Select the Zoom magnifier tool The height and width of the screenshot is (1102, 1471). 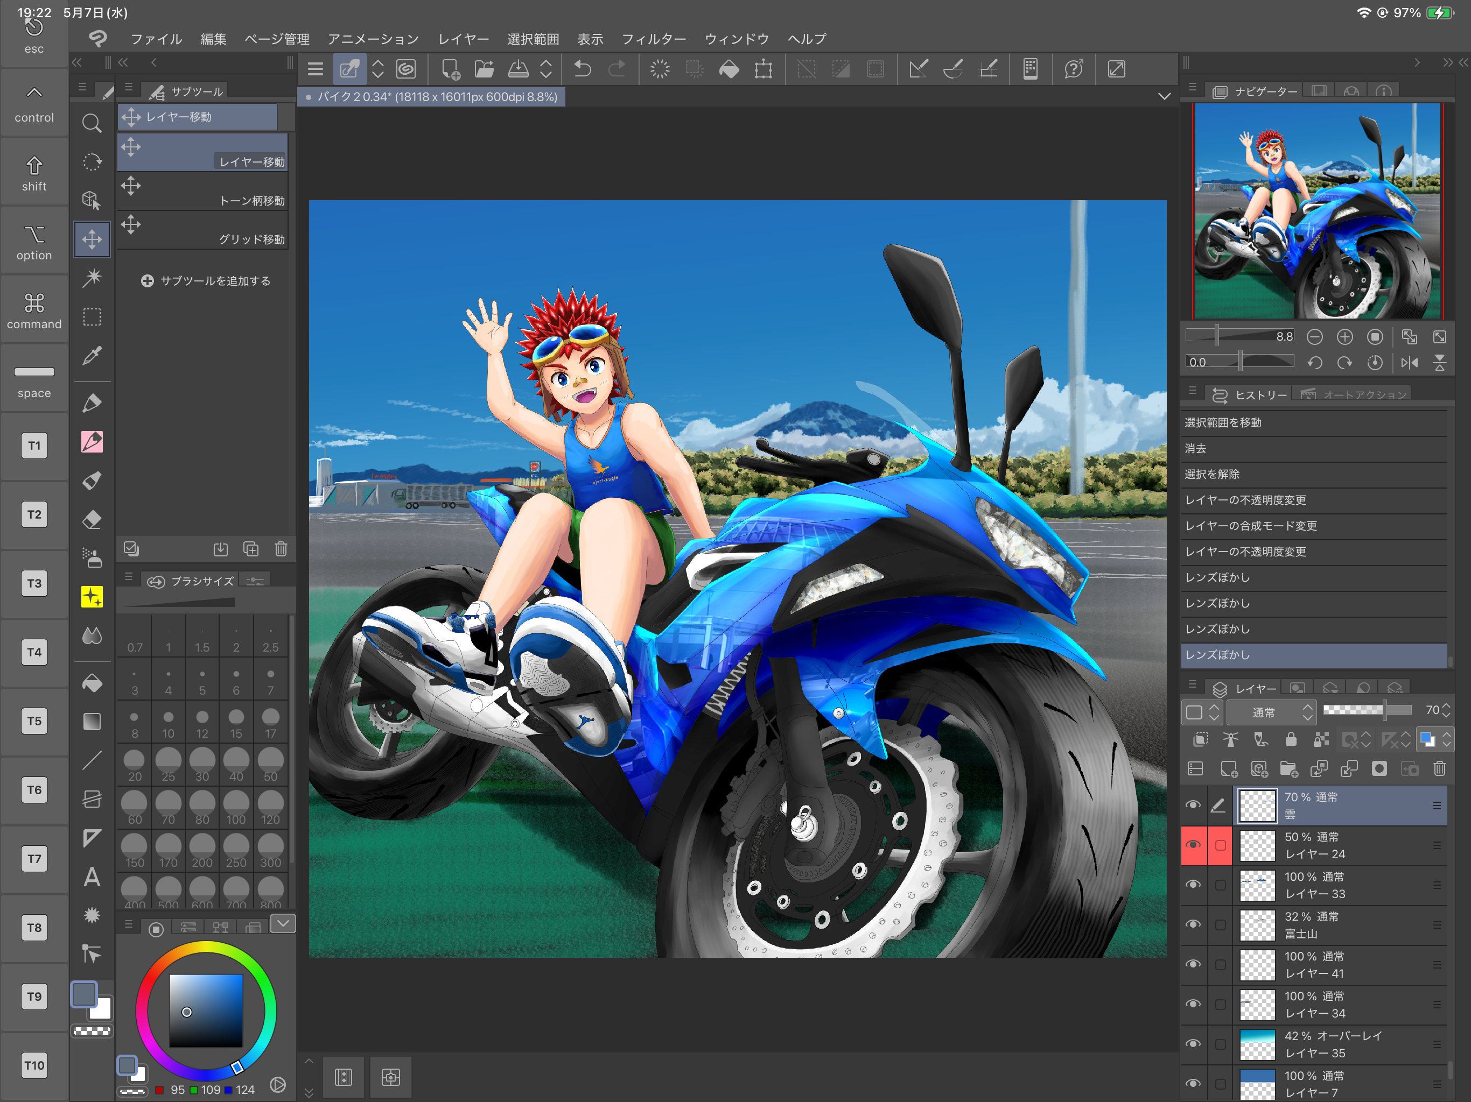coord(92,124)
